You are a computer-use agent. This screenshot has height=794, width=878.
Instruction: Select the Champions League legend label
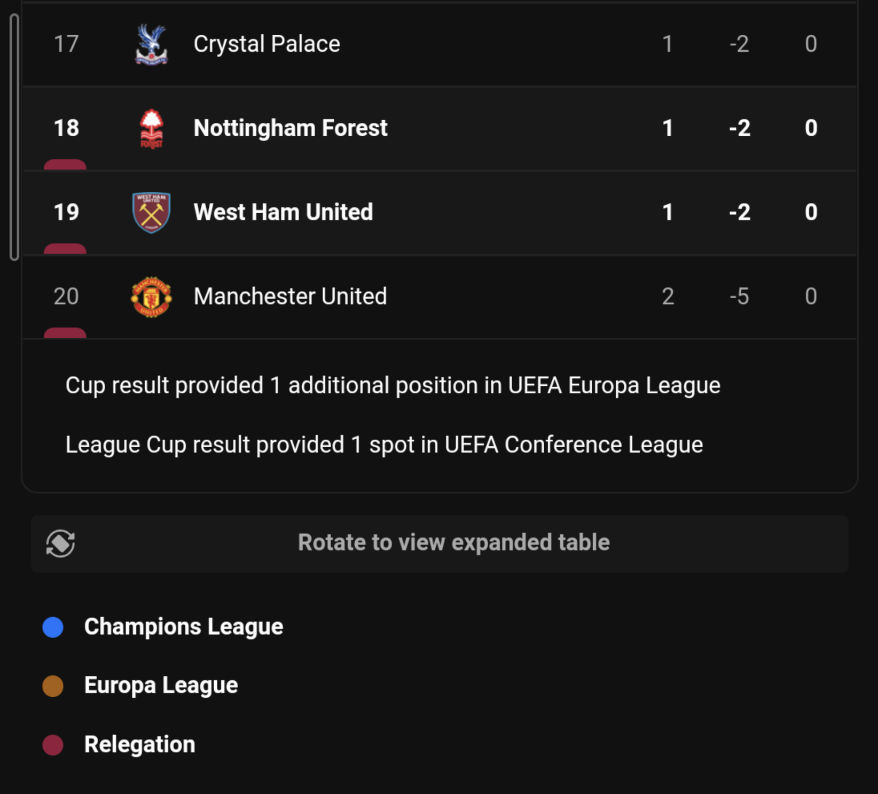184,627
